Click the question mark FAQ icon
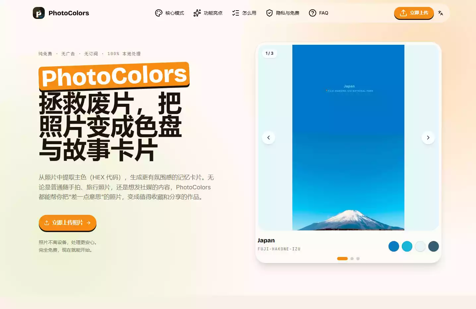Screen dimensions: 476x309 313,13
